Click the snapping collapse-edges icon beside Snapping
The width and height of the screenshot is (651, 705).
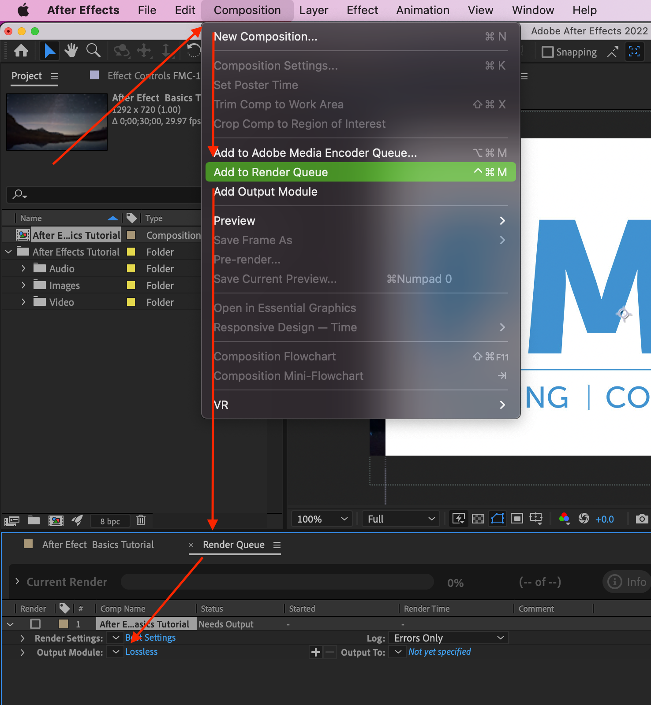[612, 52]
